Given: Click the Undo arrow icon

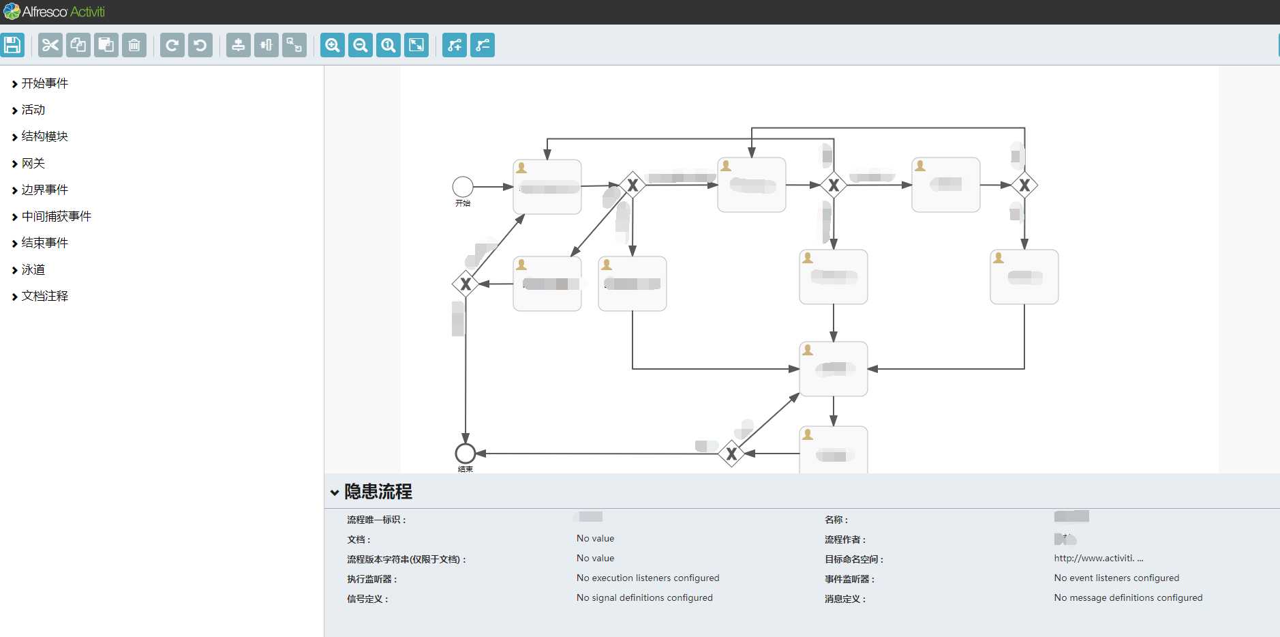Looking at the screenshot, I should [x=200, y=46].
